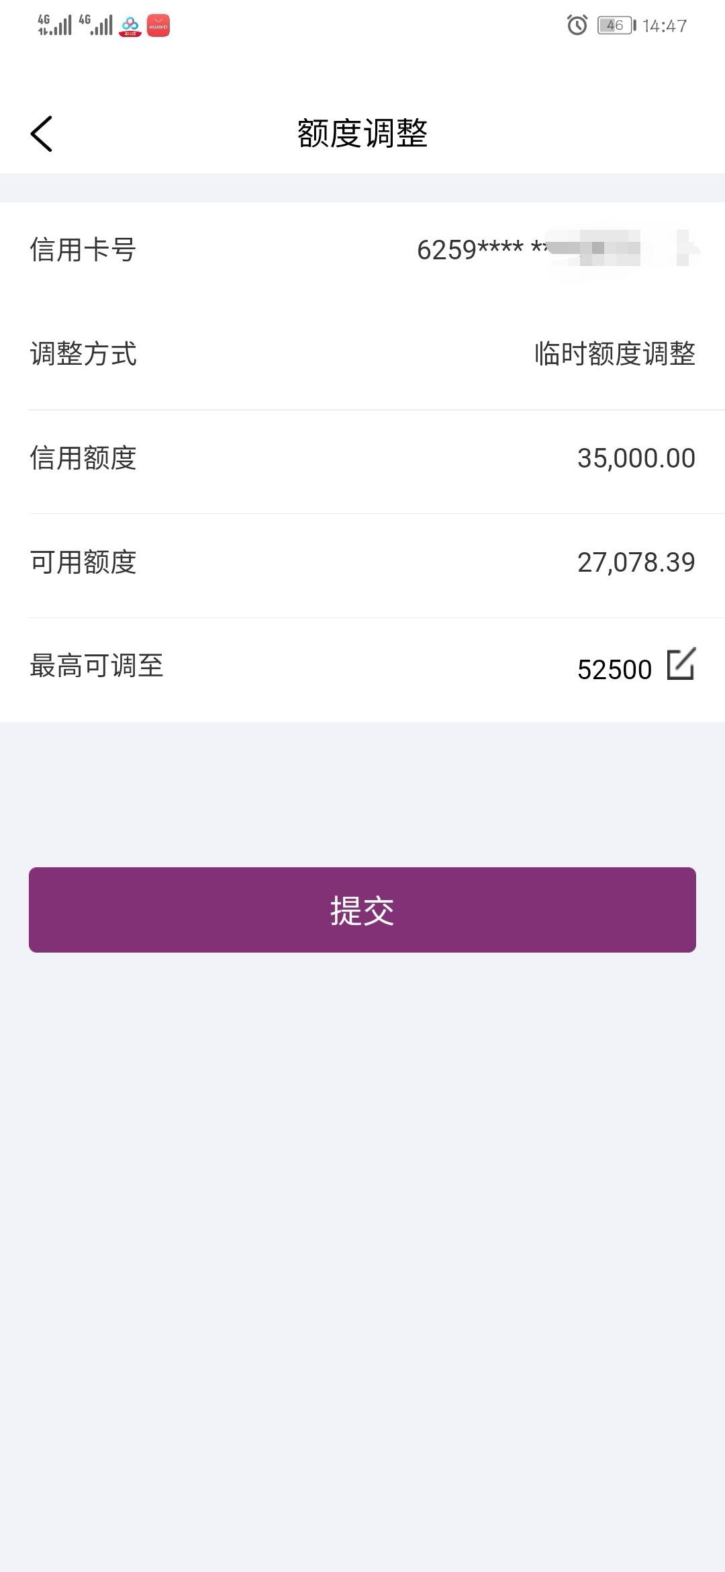Tap the edit pencil icon beside 52500
Viewport: 725px width, 1572px height.
681,664
